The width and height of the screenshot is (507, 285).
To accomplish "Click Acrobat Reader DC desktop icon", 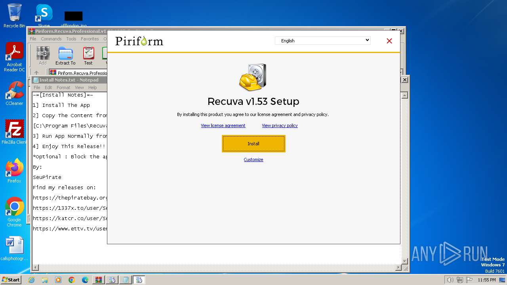I will (14, 57).
